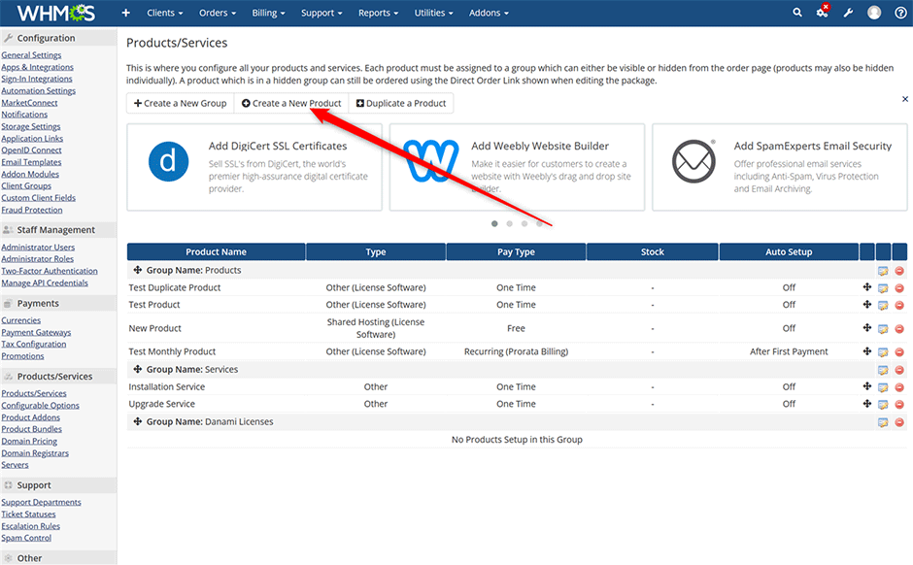Screen dimensions: 913x565
Task: Expand the Clients dropdown menu
Action: coord(166,13)
